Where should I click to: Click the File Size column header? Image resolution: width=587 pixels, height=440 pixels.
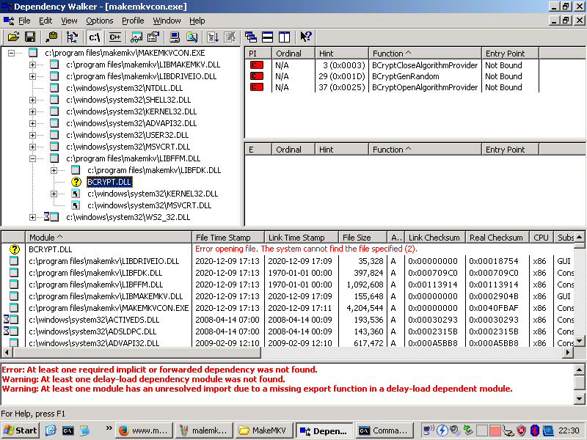[x=357, y=238]
